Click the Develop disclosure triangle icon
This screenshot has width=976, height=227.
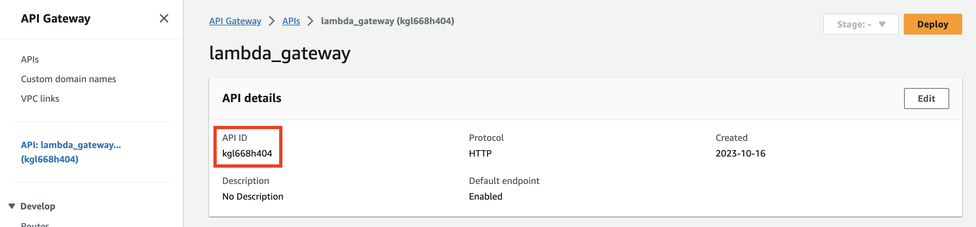pyautogui.click(x=11, y=206)
